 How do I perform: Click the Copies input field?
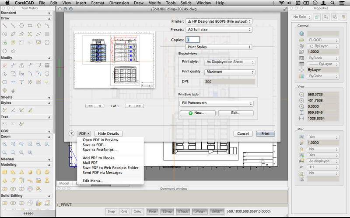193,40
